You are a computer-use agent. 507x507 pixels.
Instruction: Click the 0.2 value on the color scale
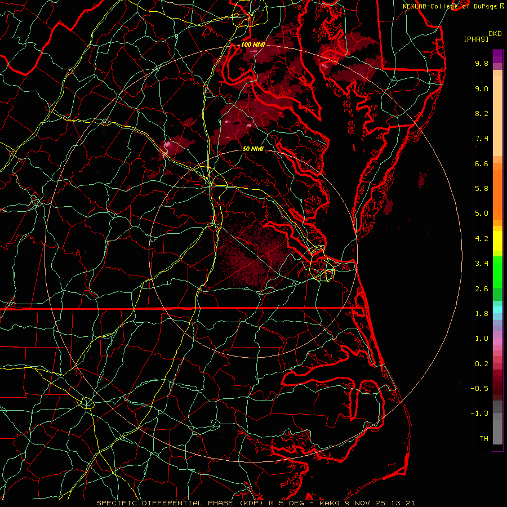coord(482,364)
